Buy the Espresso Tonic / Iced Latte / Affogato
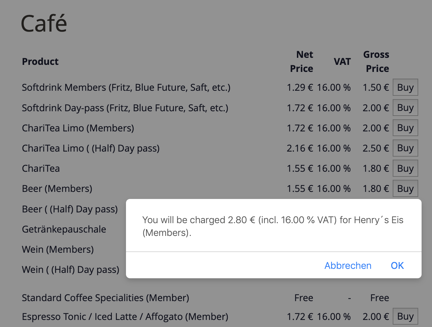The height and width of the screenshot is (327, 432). tap(405, 316)
